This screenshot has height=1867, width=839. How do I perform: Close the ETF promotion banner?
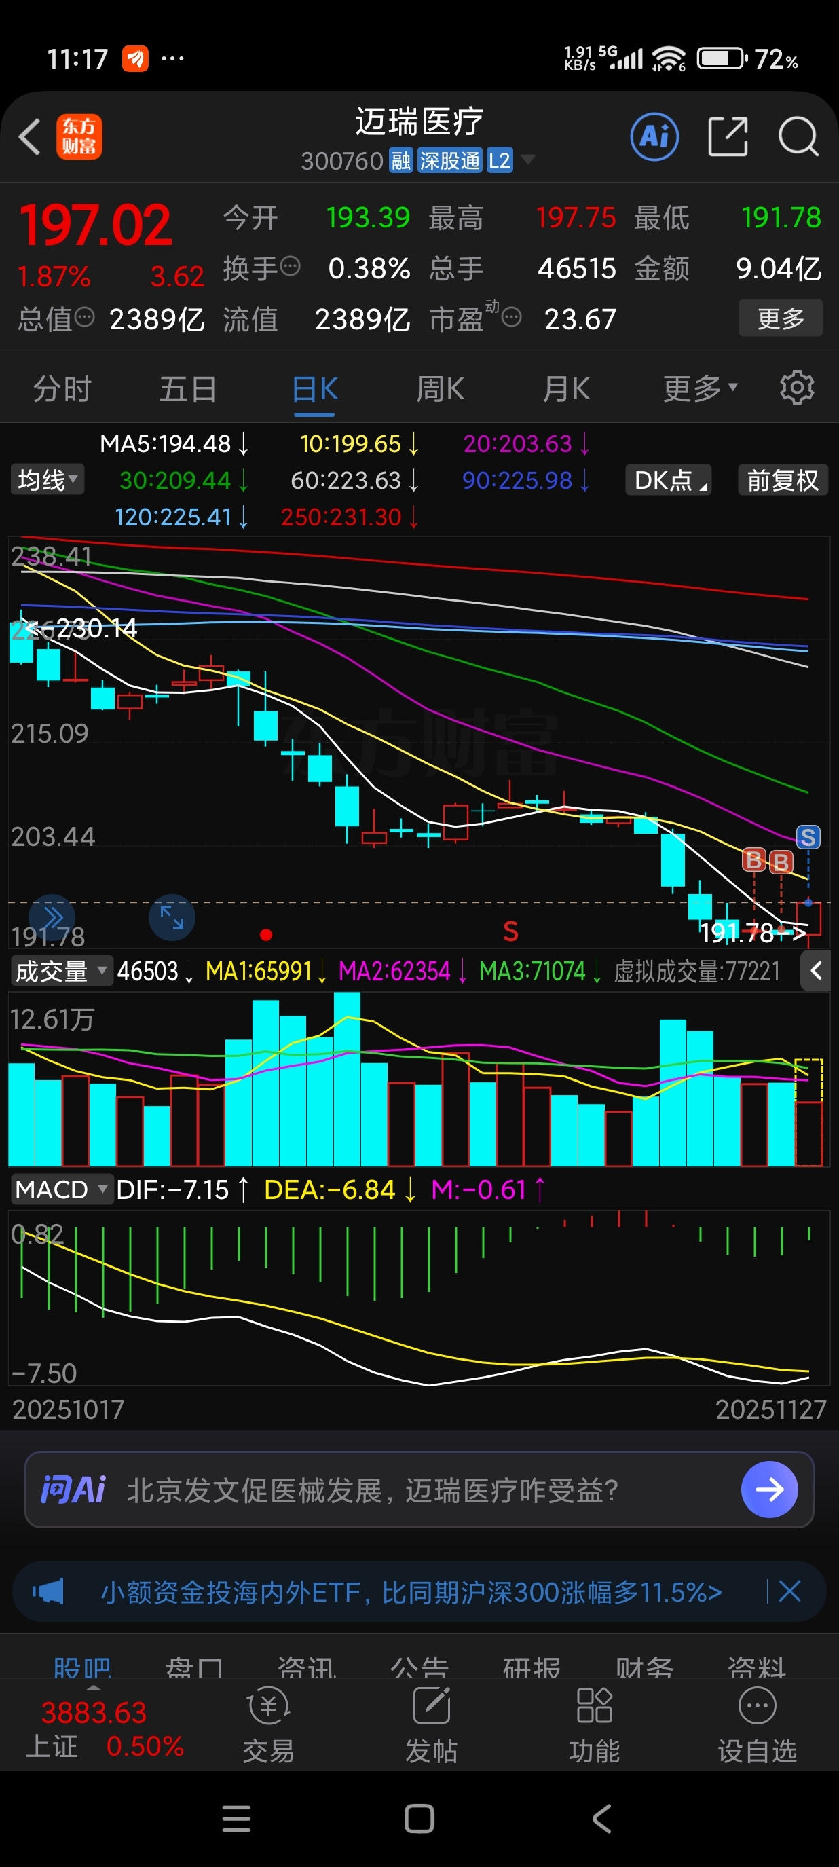point(789,1591)
